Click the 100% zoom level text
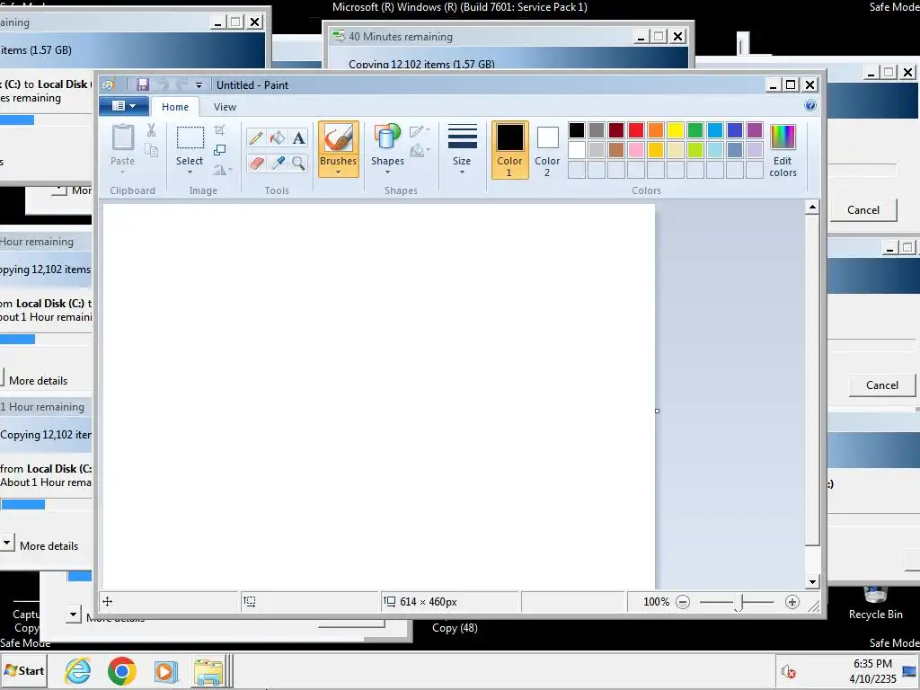This screenshot has width=920, height=690. (x=656, y=602)
